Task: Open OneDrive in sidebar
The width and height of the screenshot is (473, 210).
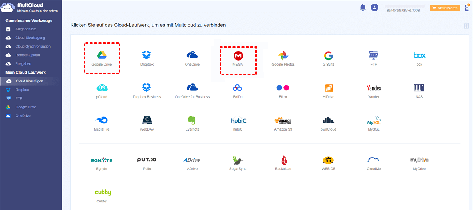Action: click(x=23, y=116)
